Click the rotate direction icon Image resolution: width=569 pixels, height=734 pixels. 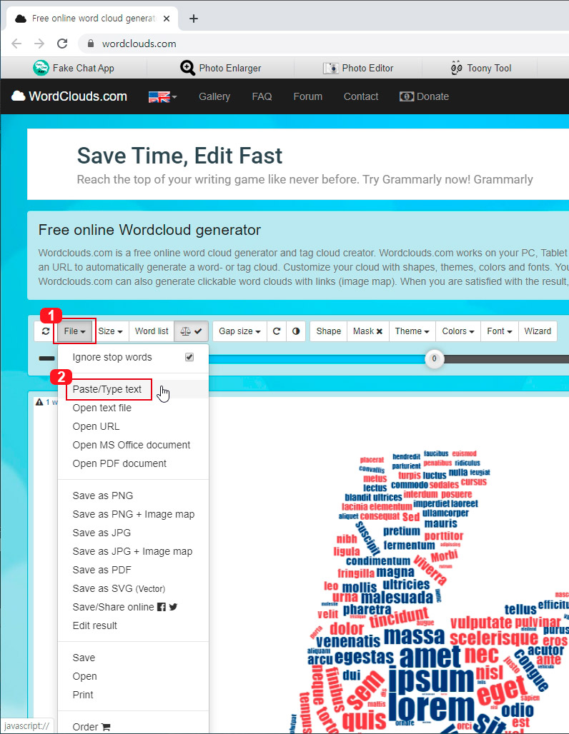click(x=277, y=331)
